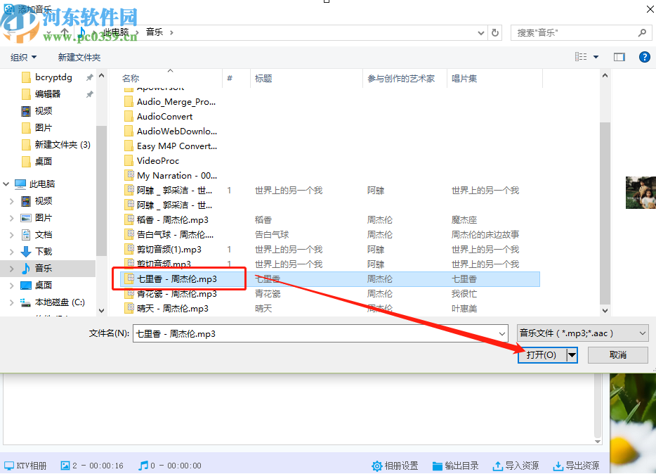
Task: Select 稻香 - 周杰伦.mp3 file
Action: coord(167,220)
